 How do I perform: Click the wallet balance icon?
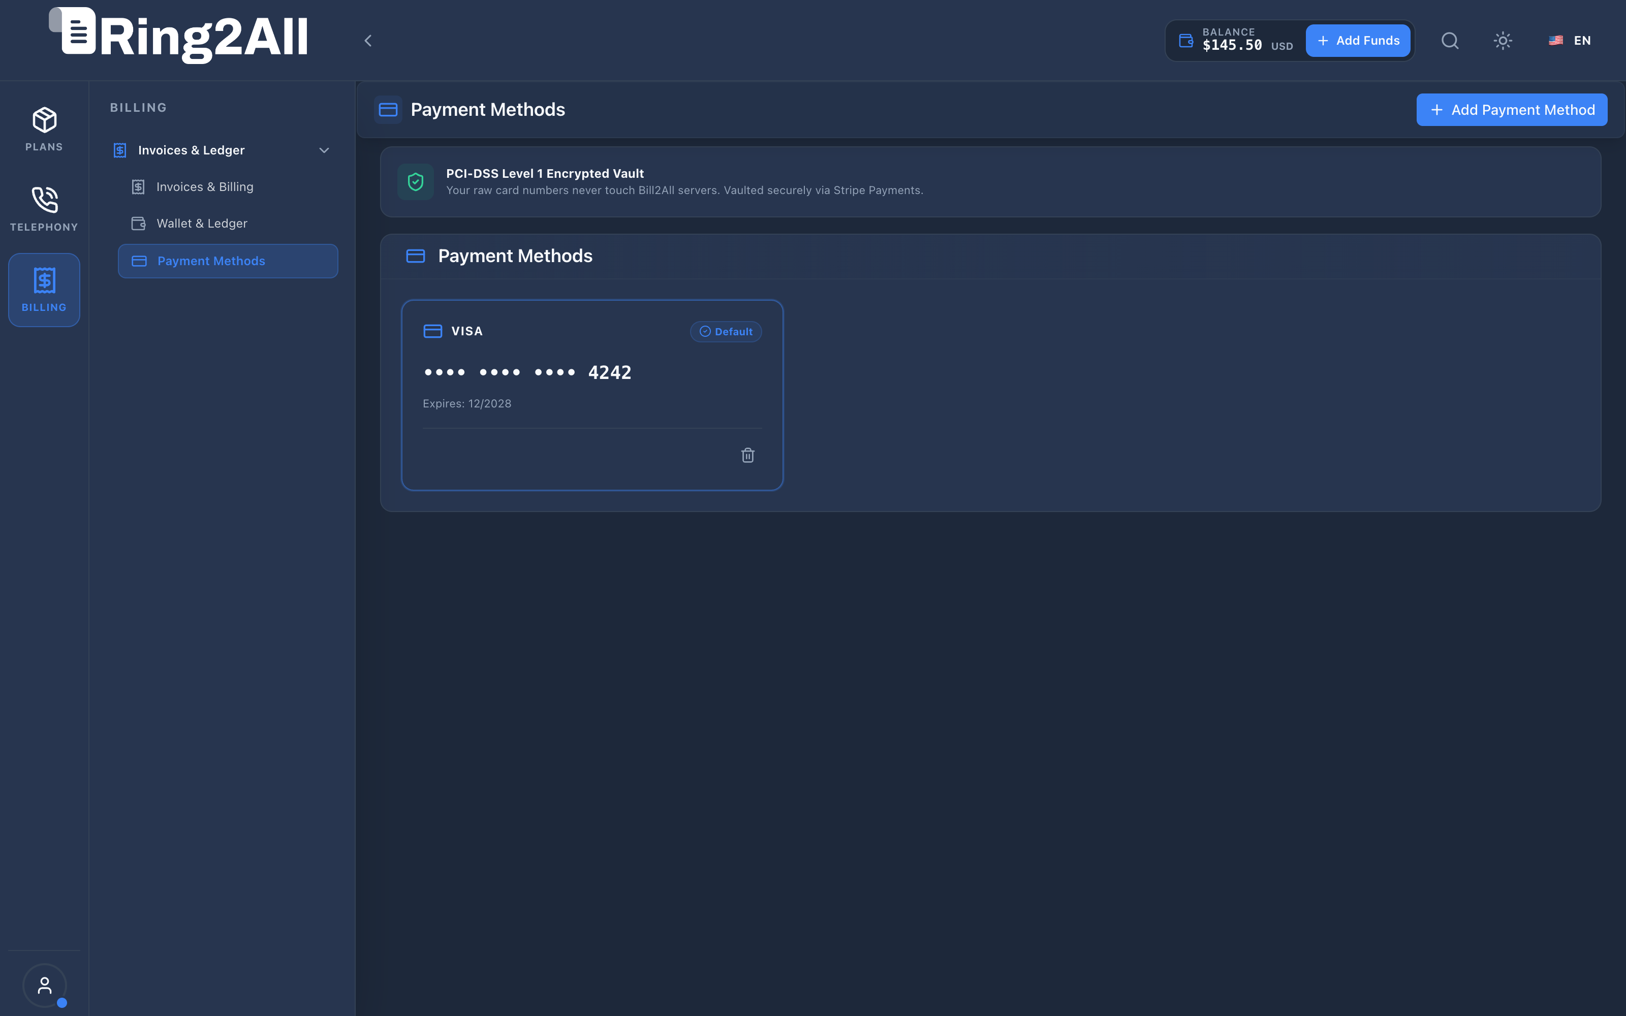1186,40
